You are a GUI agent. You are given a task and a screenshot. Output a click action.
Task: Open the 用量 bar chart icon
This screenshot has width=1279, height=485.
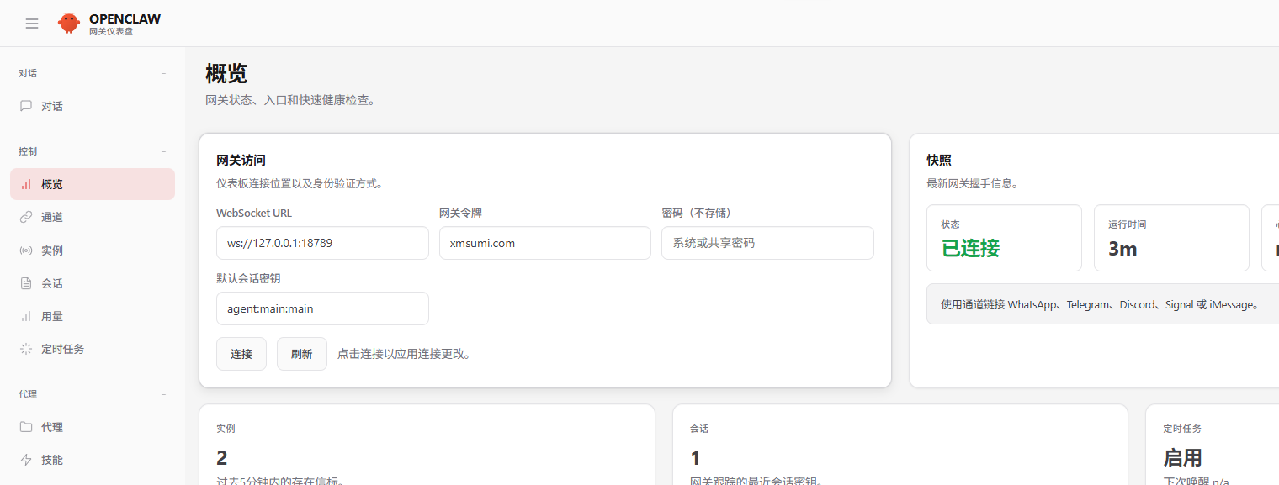(x=26, y=316)
